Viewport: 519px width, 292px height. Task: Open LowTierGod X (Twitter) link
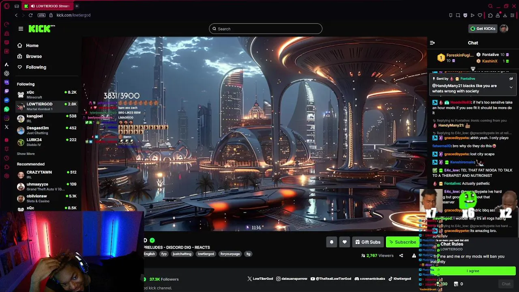click(260, 279)
